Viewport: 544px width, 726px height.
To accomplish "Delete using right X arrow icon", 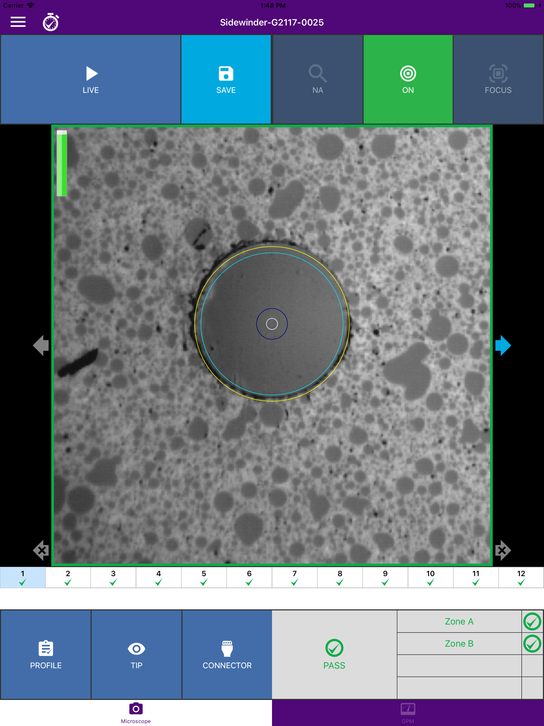I will 503,550.
